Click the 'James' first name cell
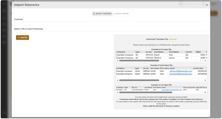 point(172,58)
